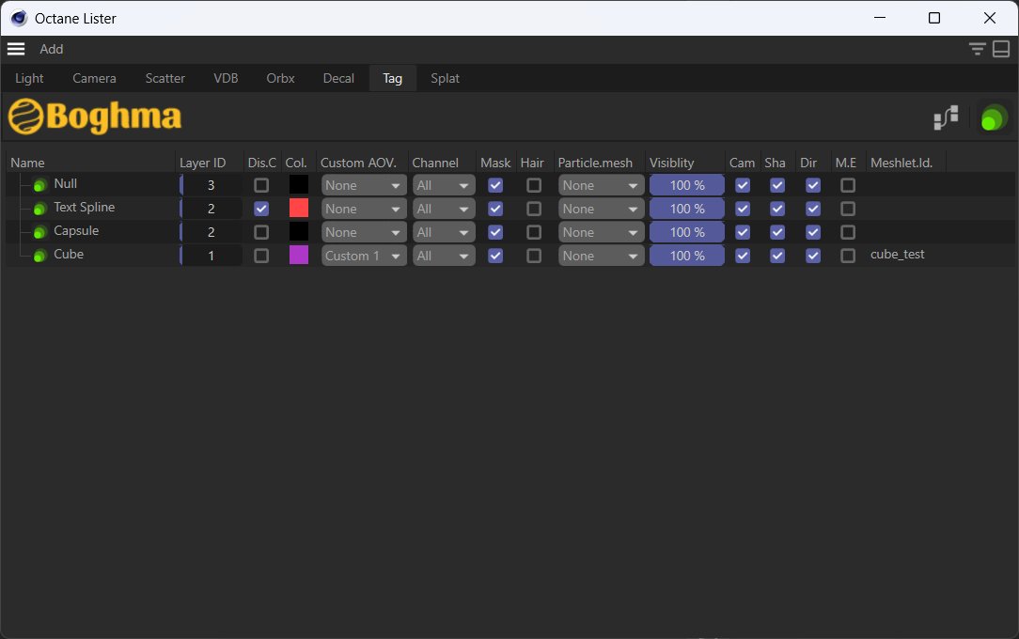The height and width of the screenshot is (639, 1019).
Task: Click the Meshlet.Id. column header
Action: click(901, 163)
